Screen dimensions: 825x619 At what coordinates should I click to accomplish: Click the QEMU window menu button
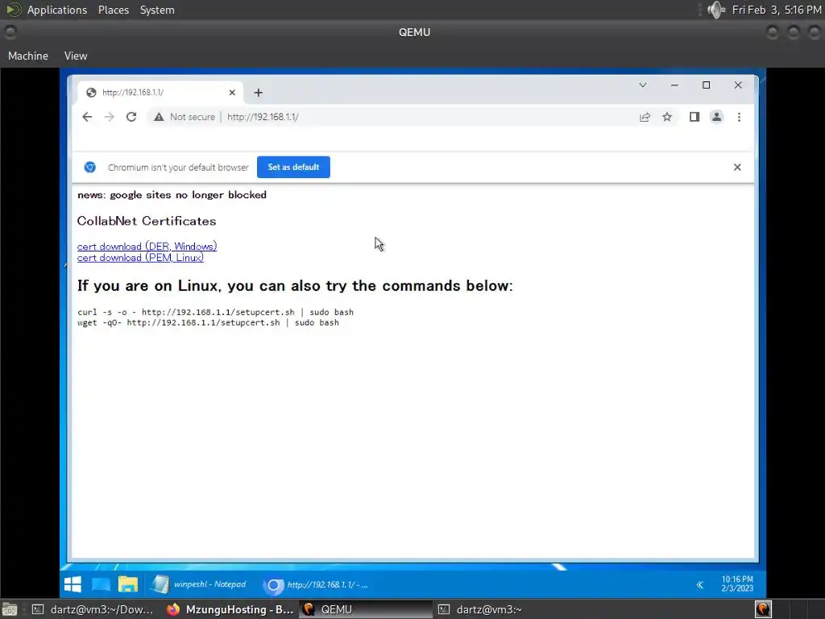click(10, 32)
